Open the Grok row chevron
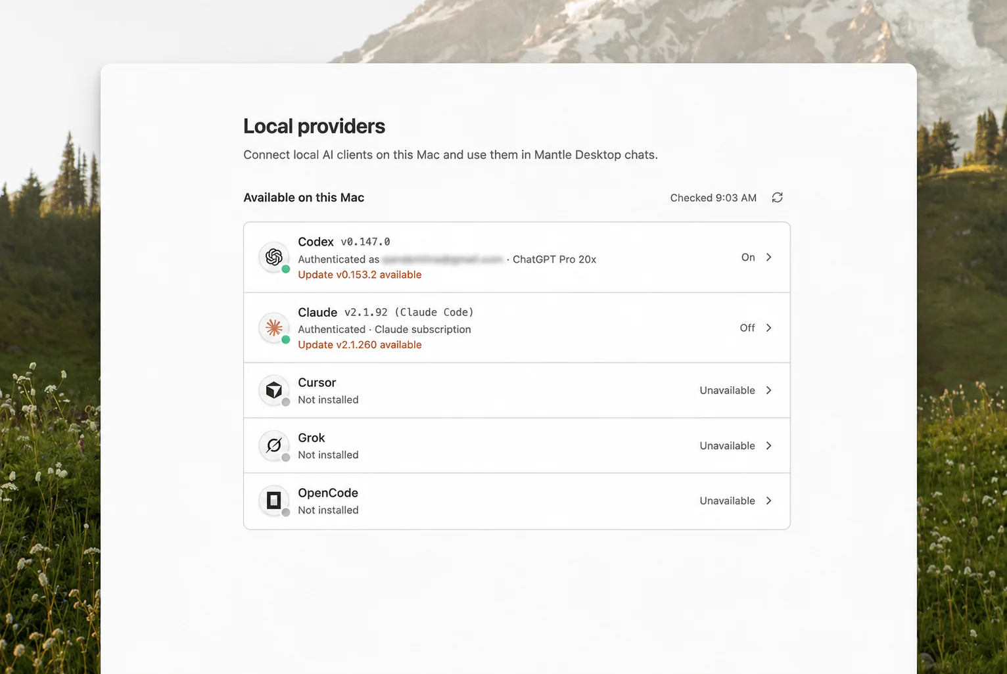 [768, 445]
